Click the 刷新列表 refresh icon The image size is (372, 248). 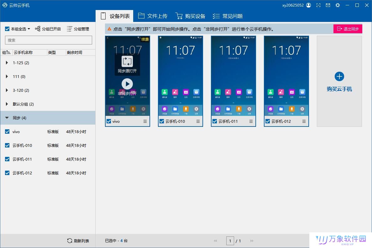[70, 241]
